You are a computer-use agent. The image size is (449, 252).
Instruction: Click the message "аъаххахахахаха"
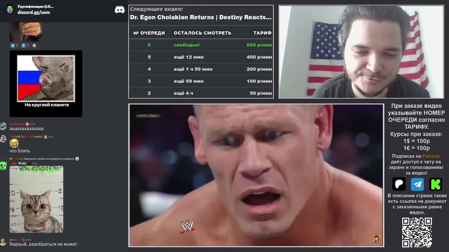(26, 128)
